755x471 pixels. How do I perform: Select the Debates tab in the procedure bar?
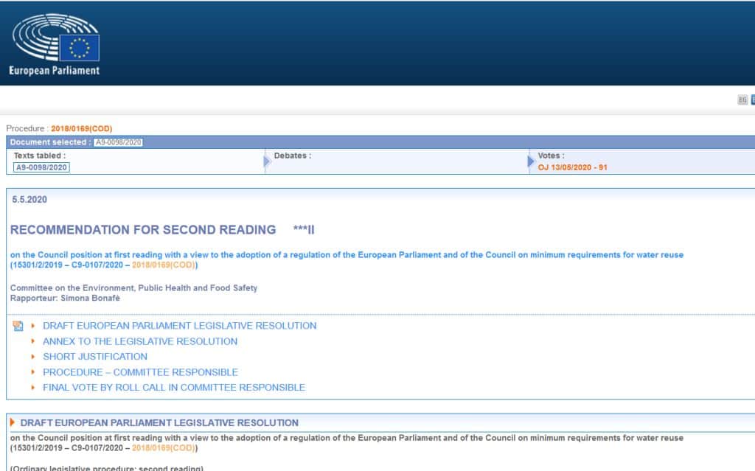pos(292,156)
